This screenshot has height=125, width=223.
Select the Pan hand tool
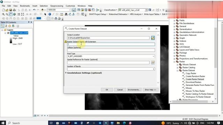point(11,14)
